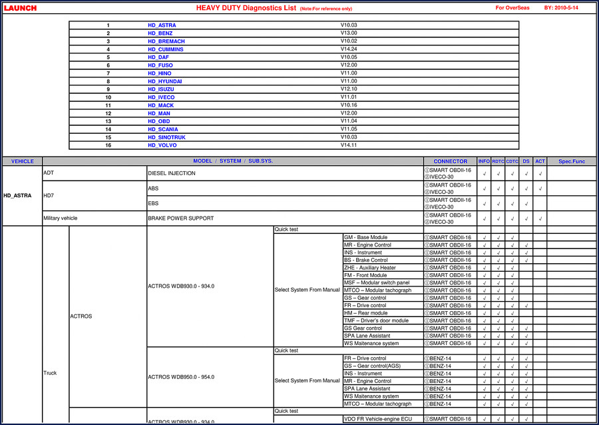Open the HD_MACK link
The height and width of the screenshot is (425, 599).
(161, 105)
